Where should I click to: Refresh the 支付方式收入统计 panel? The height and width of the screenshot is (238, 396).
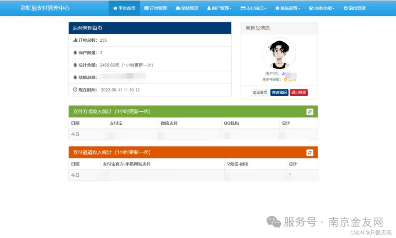[309, 112]
